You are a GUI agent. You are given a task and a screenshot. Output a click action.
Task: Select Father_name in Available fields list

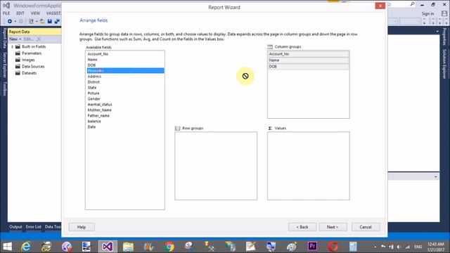point(125,115)
